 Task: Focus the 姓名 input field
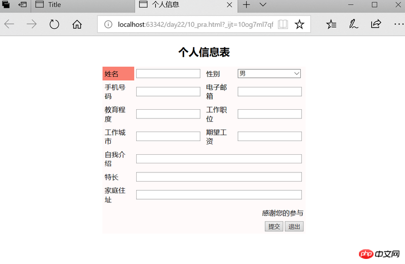tap(168, 73)
